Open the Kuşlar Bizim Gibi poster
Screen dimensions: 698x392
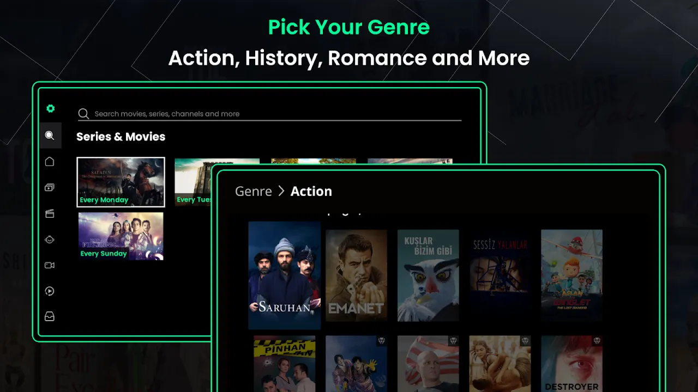pos(428,275)
